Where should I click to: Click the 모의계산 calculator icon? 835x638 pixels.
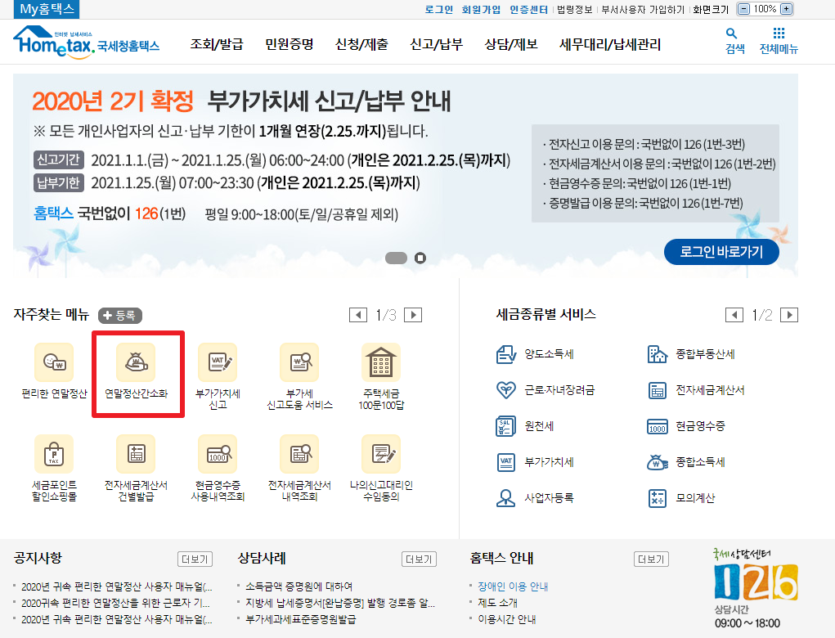tap(658, 498)
